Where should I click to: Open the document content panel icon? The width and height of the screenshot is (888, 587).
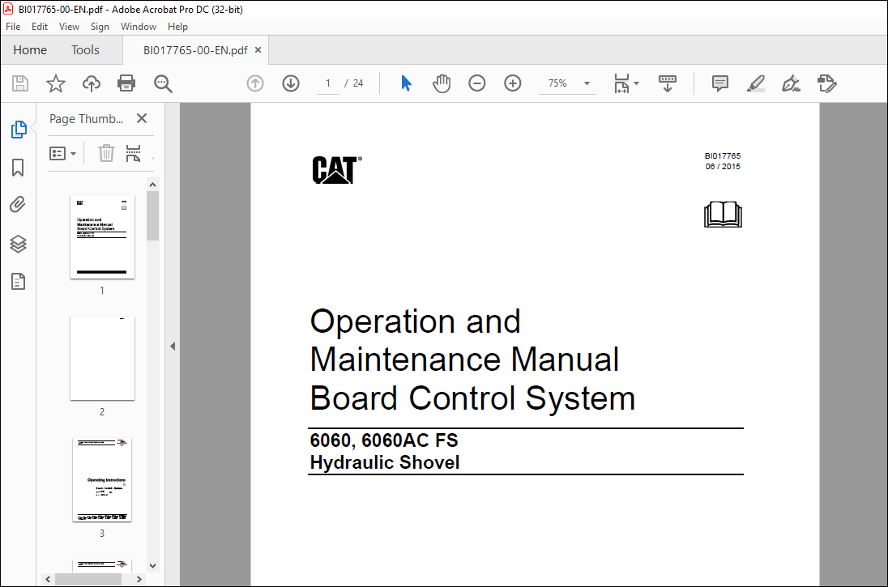(18, 281)
